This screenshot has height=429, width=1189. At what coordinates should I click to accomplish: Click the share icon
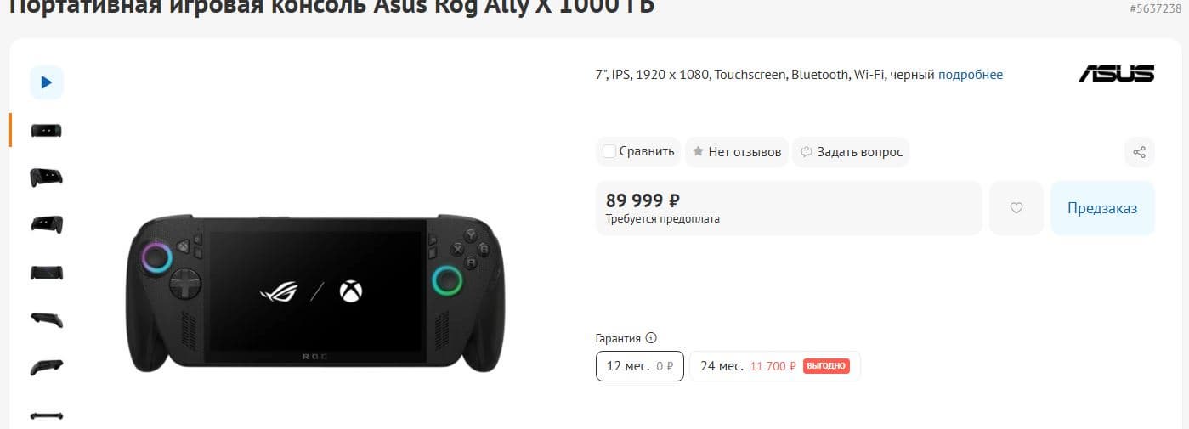coord(1139,152)
